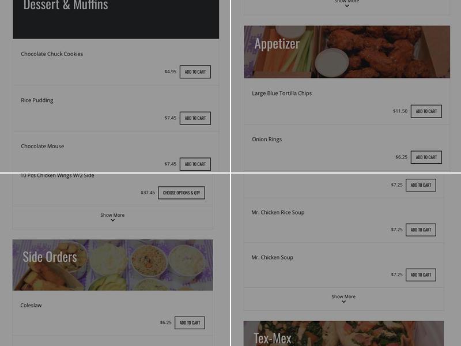Select the Mr. Chicken Soup item name
Image resolution: width=461 pixels, height=346 pixels.
(x=272, y=257)
